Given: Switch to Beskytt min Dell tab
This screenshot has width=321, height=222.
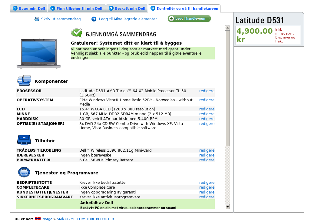Looking at the screenshot, I should click(127, 8).
